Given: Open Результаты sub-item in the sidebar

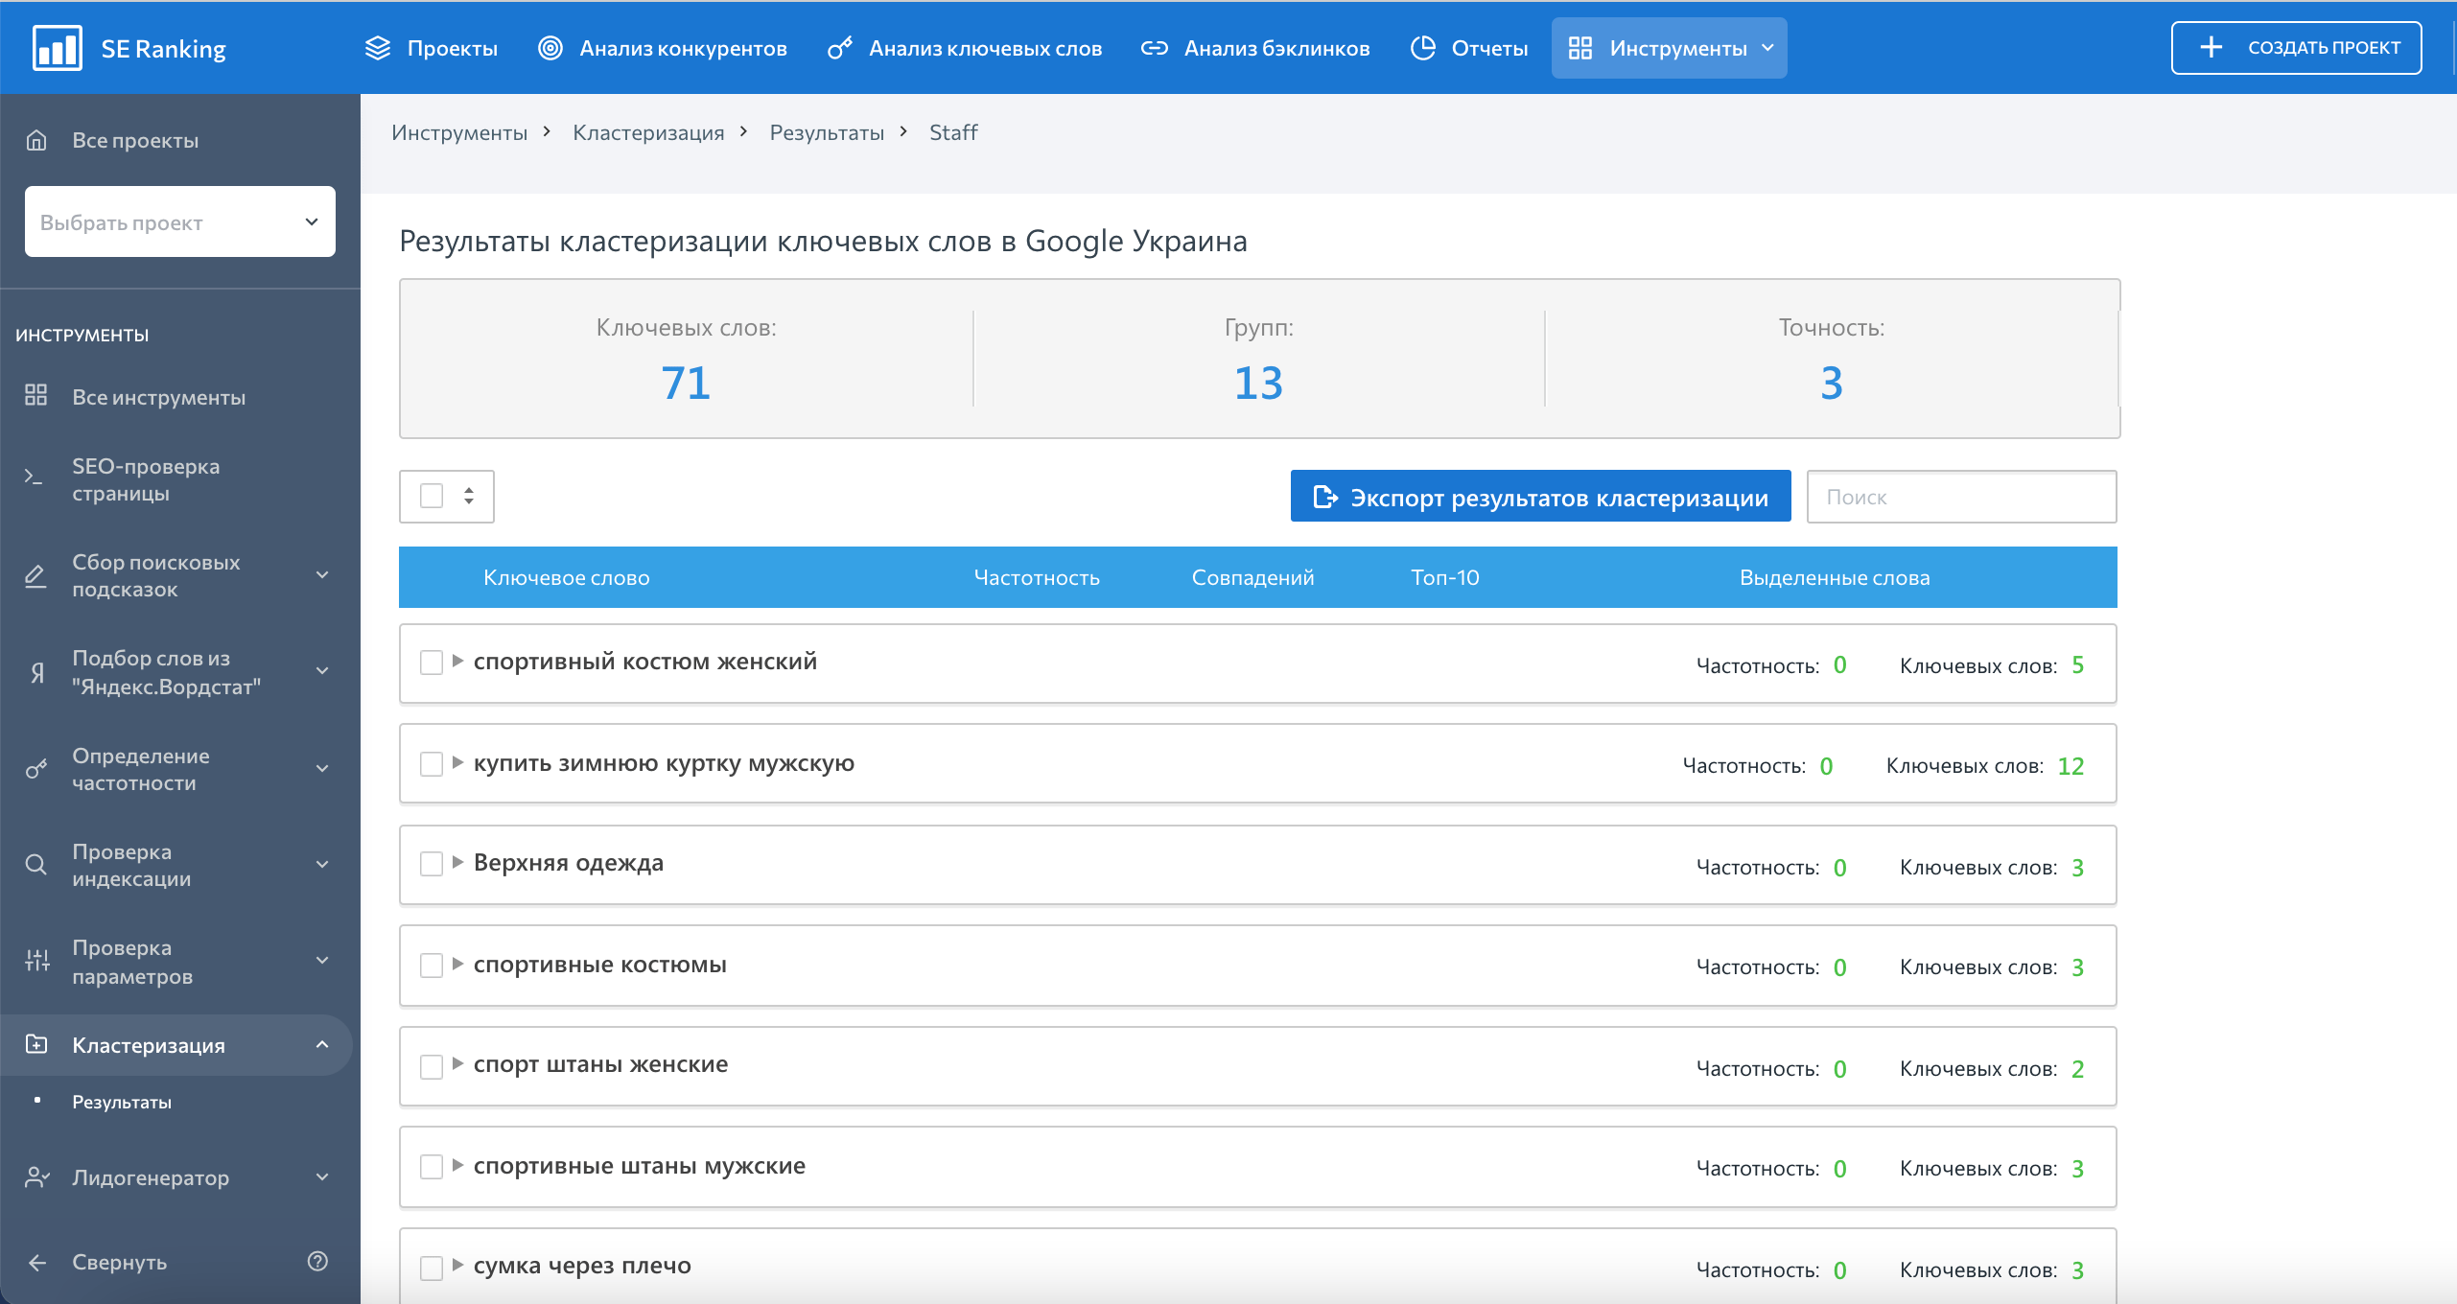Looking at the screenshot, I should tap(122, 1103).
